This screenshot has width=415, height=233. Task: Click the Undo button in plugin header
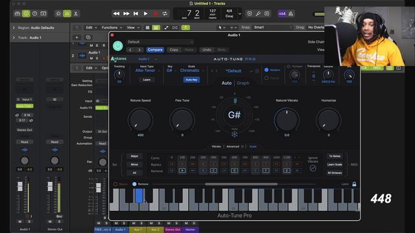tap(207, 50)
